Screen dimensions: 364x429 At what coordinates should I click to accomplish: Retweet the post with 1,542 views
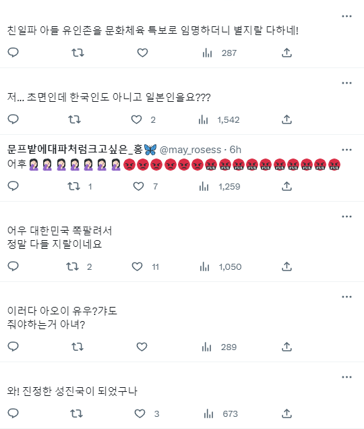(74, 119)
